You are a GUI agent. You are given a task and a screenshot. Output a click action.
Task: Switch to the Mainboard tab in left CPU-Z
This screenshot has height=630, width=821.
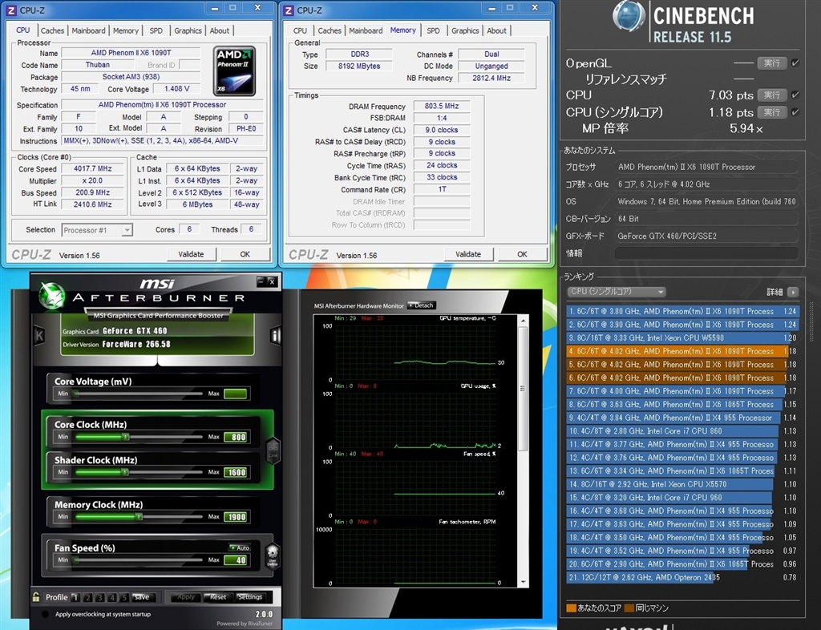88,30
